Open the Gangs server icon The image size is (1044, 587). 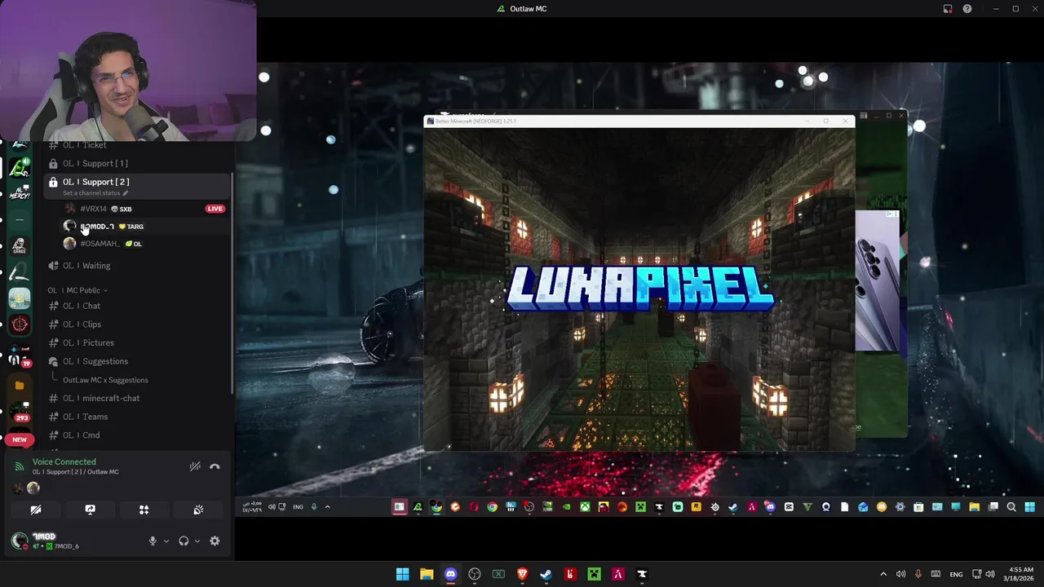(x=20, y=245)
